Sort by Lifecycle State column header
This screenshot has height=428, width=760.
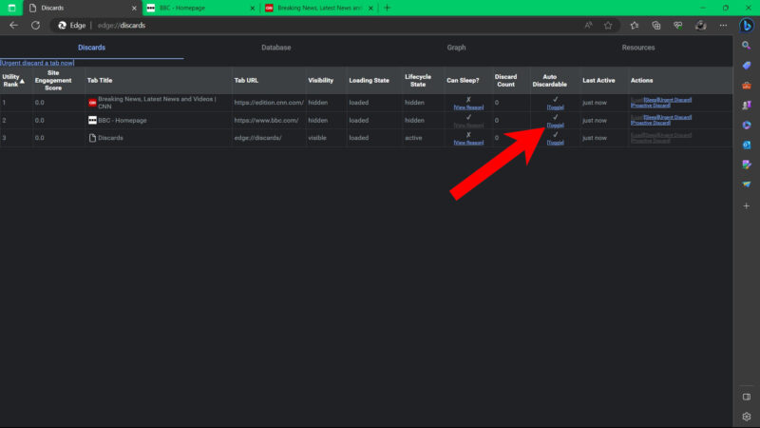tap(418, 81)
